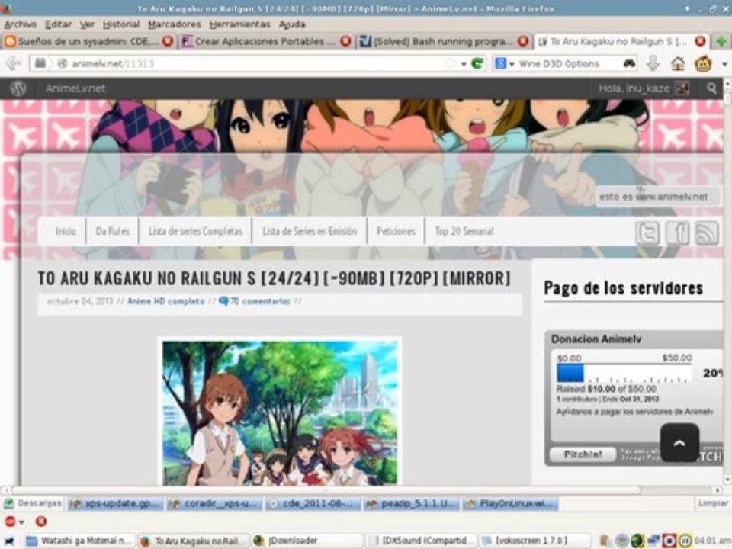Open new tab with green plus
Viewport: 732px width, 549px height.
point(721,41)
